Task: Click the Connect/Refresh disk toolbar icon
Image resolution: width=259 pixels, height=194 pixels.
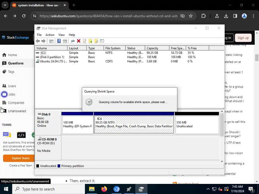Action: pos(73,41)
